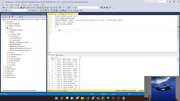Click the Parse checkmark icon

[x=40, y=10]
